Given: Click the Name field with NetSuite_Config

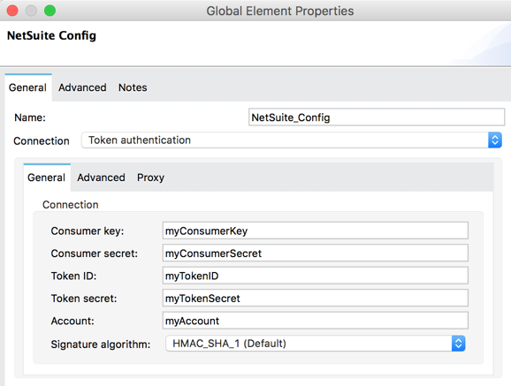Looking at the screenshot, I should pos(377,117).
